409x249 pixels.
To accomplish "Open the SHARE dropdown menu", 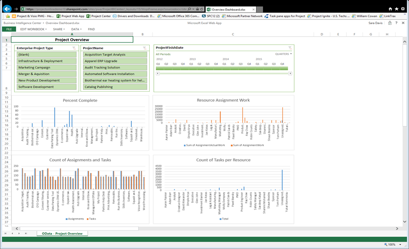I will point(58,29).
